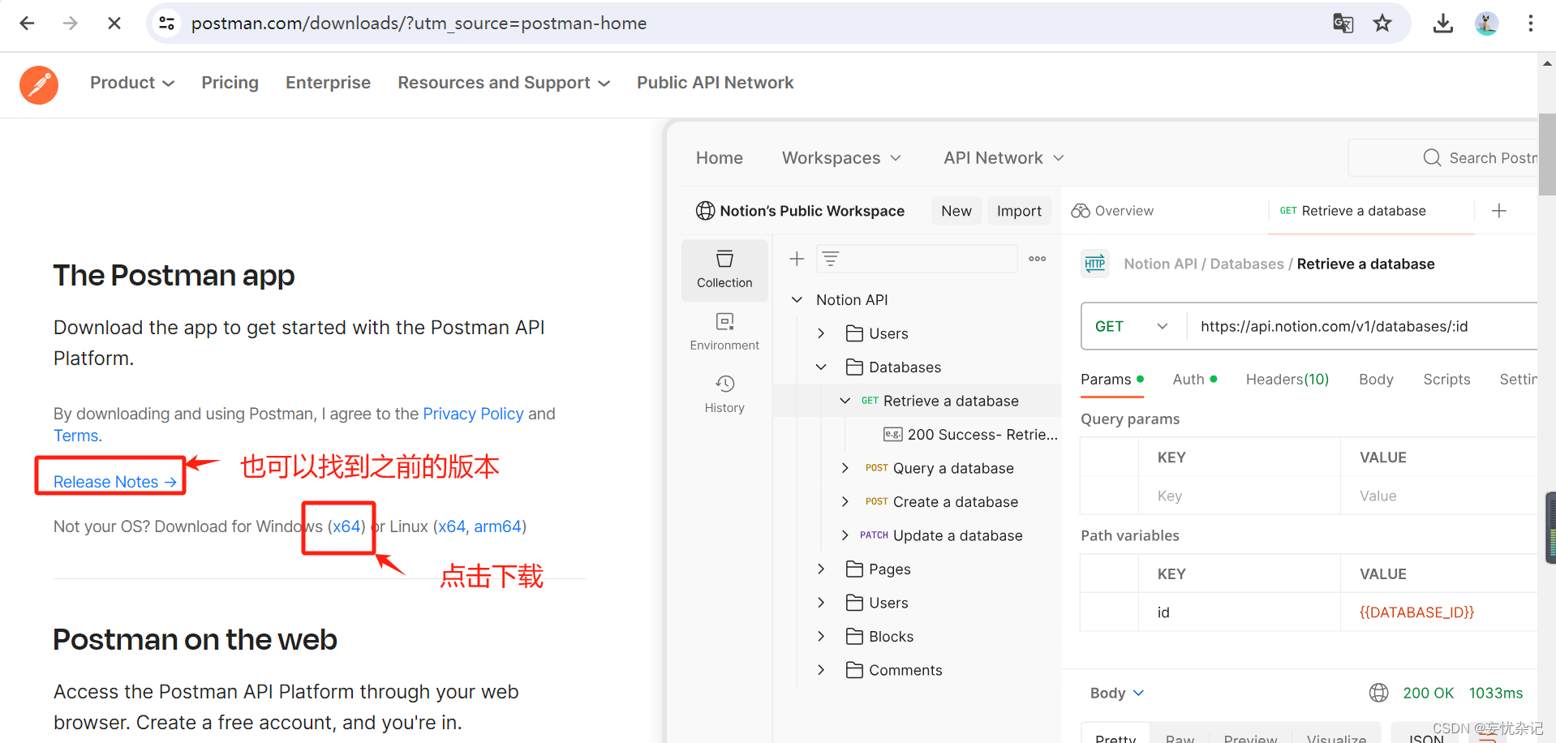The width and height of the screenshot is (1556, 743).
Task: Open the Release Notes link
Action: (x=114, y=482)
